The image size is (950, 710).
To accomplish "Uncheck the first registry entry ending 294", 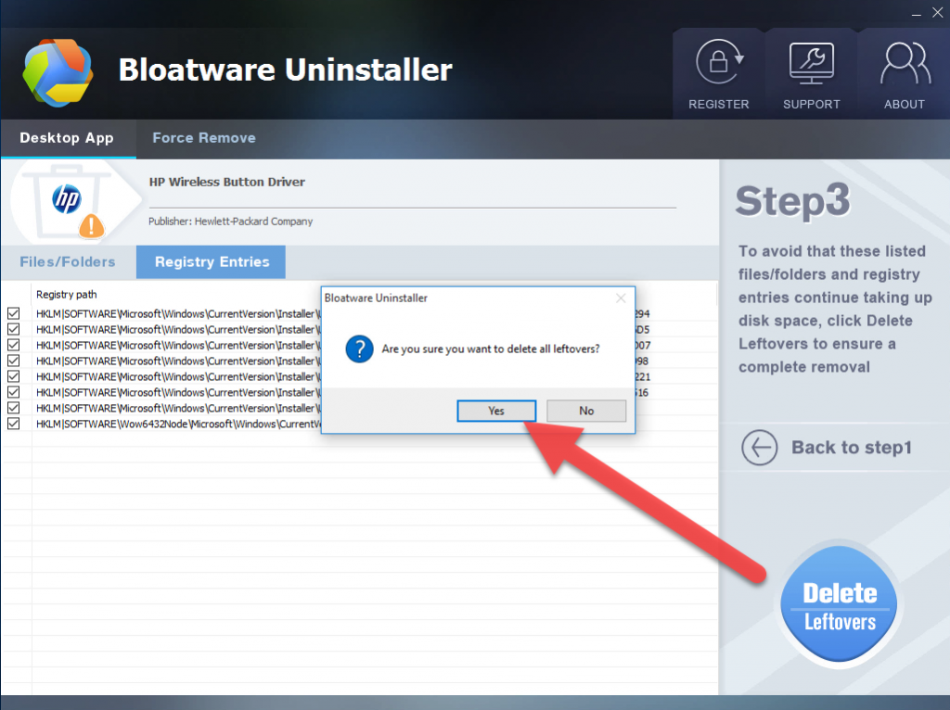I will tap(13, 313).
